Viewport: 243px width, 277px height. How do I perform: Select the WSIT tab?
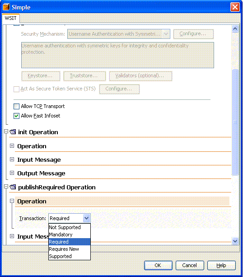pyautogui.click(x=10, y=18)
